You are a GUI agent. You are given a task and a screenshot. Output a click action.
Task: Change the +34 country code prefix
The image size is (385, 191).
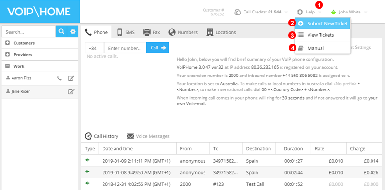coord(94,48)
